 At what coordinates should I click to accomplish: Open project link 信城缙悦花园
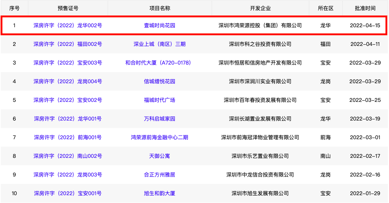coord(159,81)
